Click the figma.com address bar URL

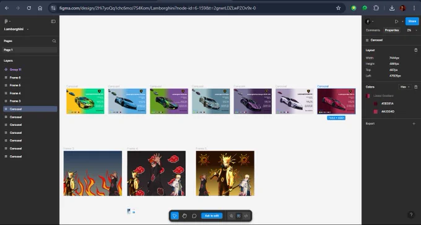(x=157, y=8)
